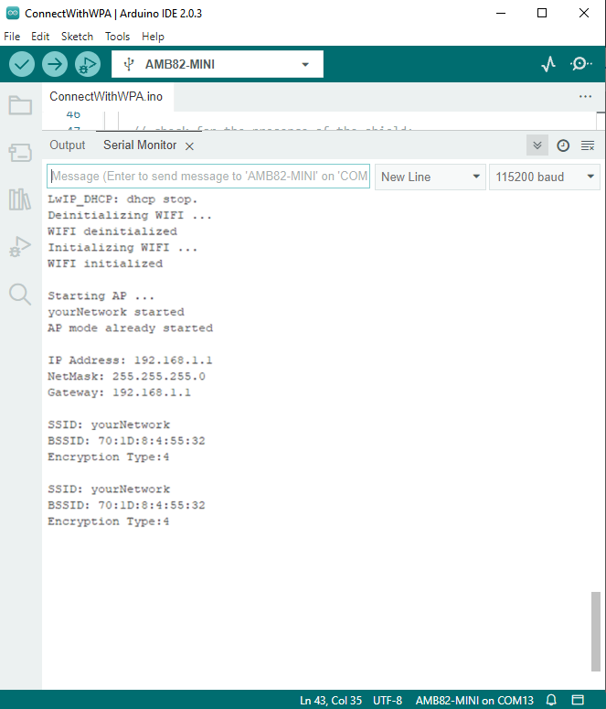
Task: Switch to the Output tab
Action: 67,145
